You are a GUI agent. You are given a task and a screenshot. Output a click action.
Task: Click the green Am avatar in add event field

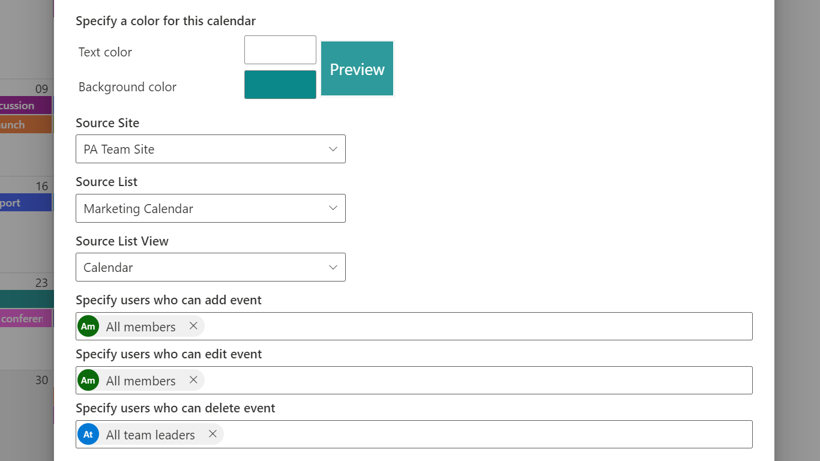point(88,327)
